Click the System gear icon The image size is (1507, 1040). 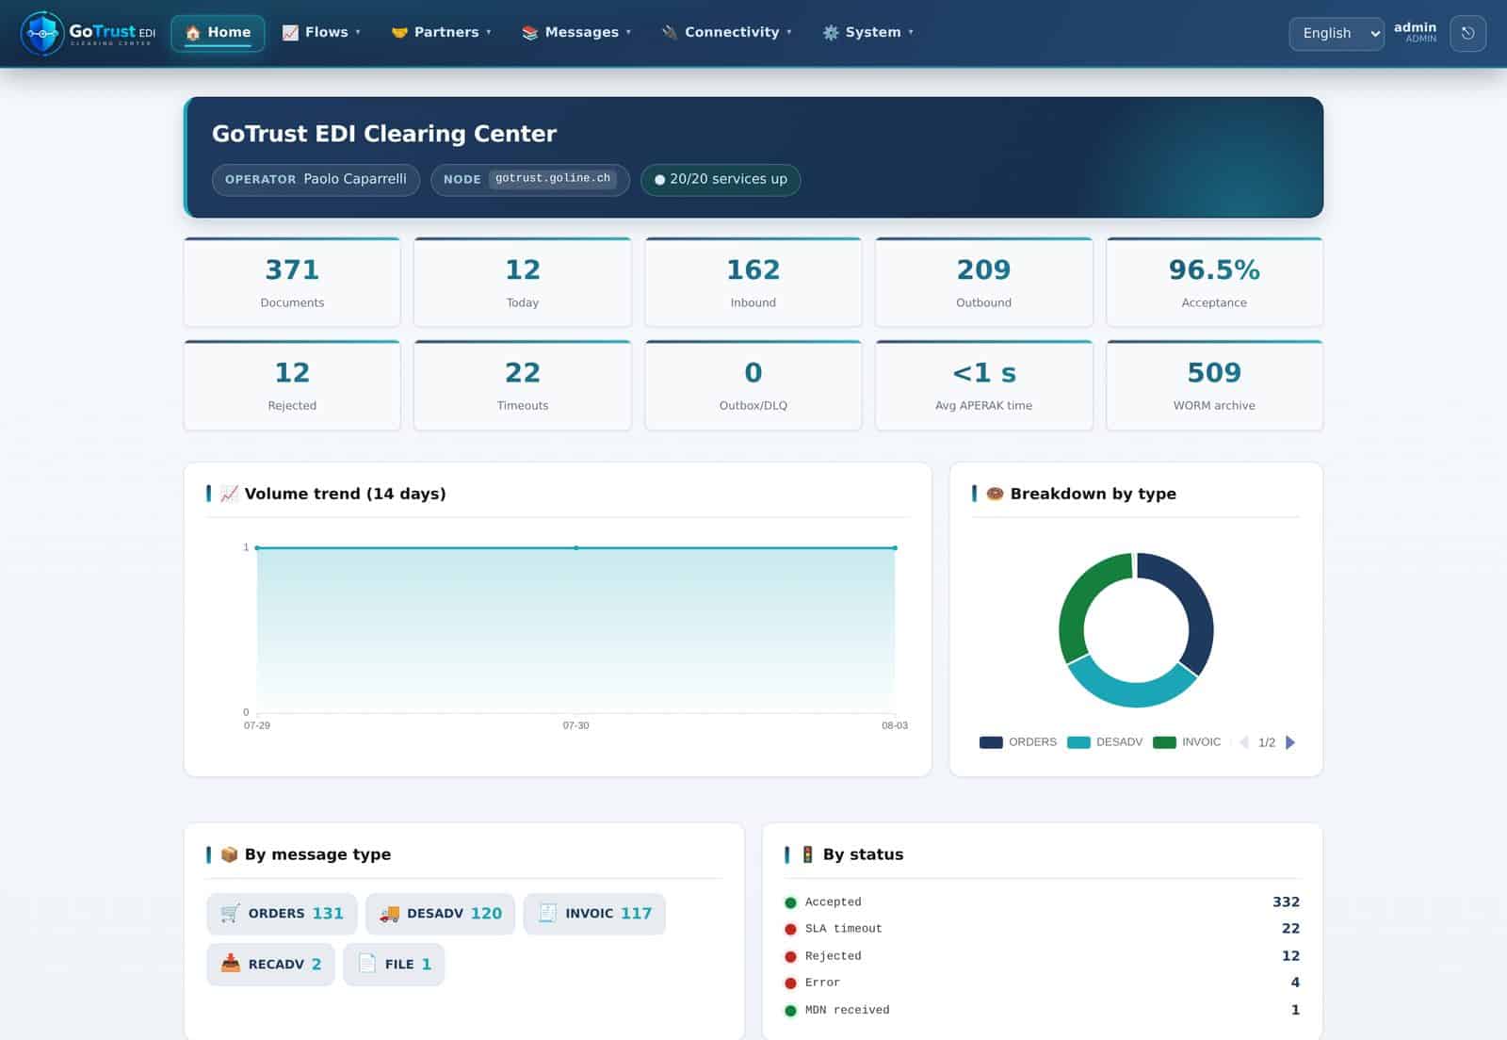[x=831, y=33]
